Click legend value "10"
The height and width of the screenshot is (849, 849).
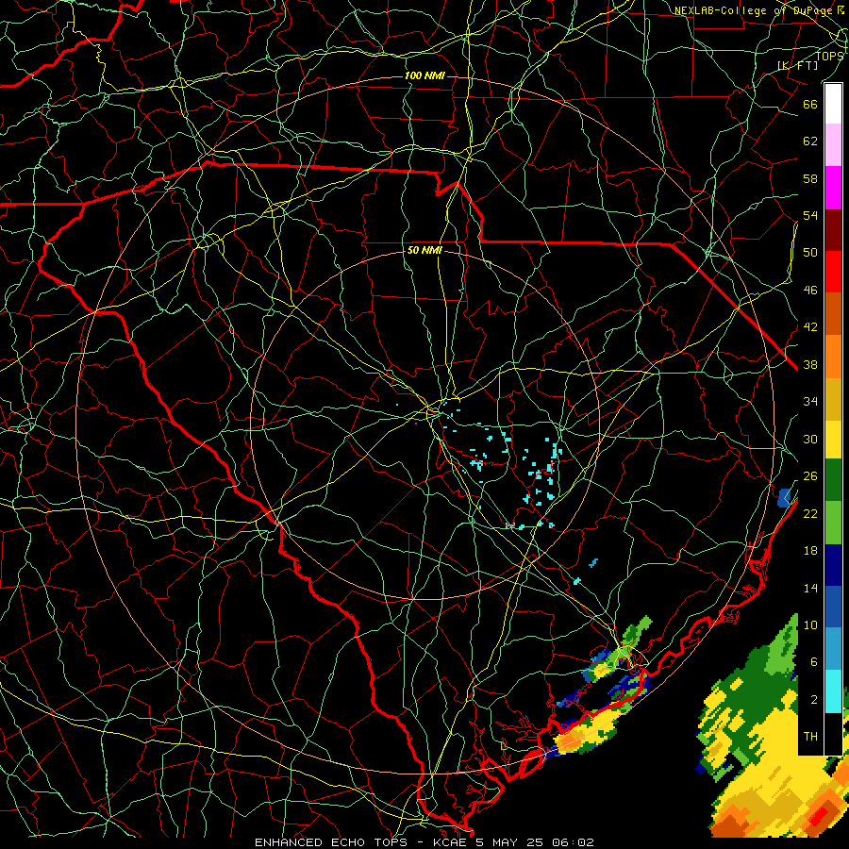pos(810,624)
